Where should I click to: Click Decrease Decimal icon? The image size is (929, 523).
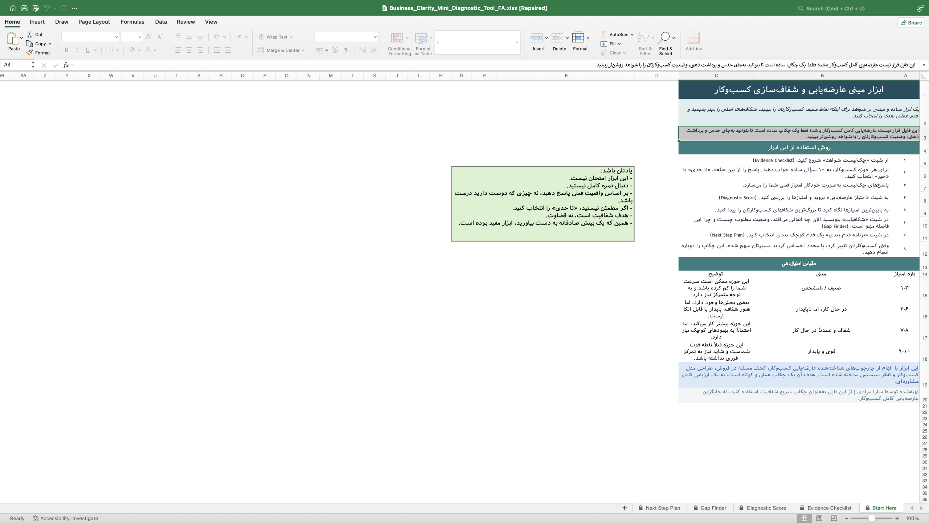(x=374, y=50)
